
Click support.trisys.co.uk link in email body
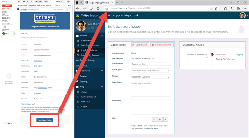43,111
